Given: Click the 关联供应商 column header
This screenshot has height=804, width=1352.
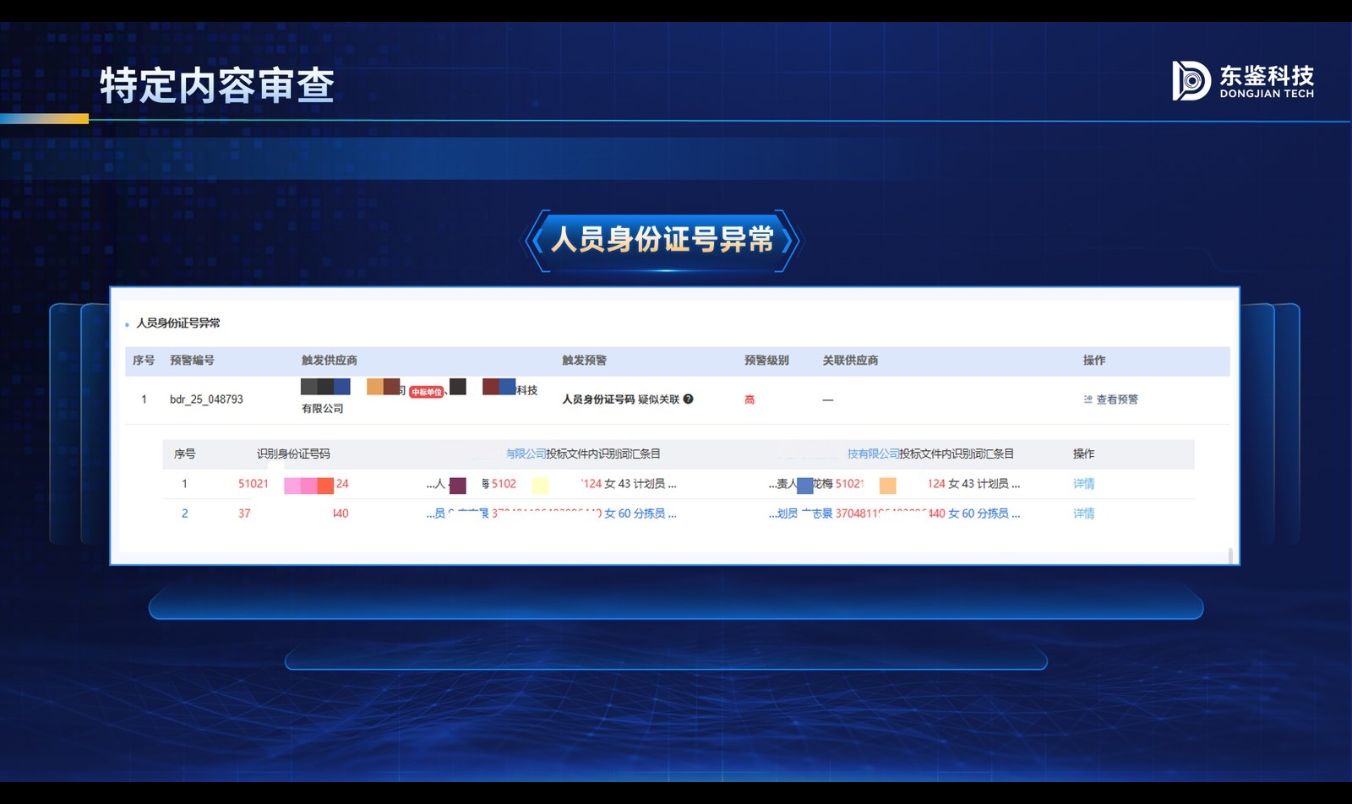Looking at the screenshot, I should (x=850, y=361).
